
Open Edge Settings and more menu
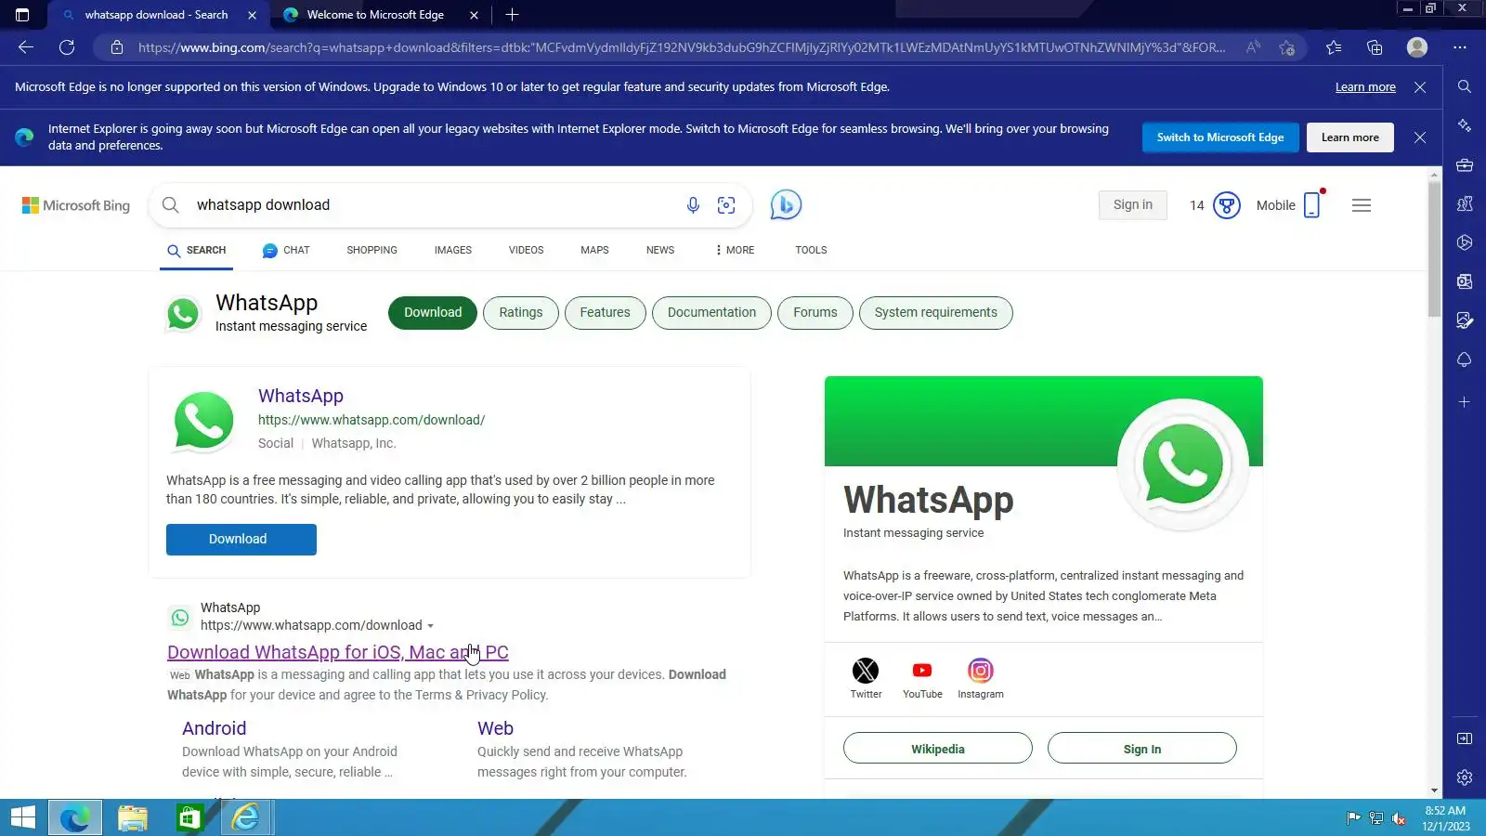[x=1460, y=47]
